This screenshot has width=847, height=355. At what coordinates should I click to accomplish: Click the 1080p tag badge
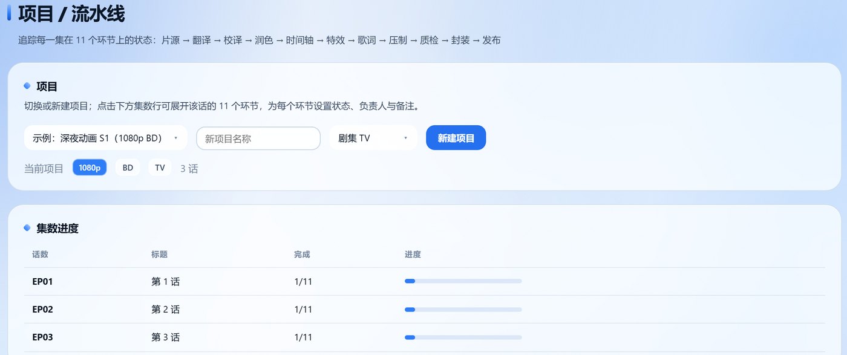[x=90, y=168]
